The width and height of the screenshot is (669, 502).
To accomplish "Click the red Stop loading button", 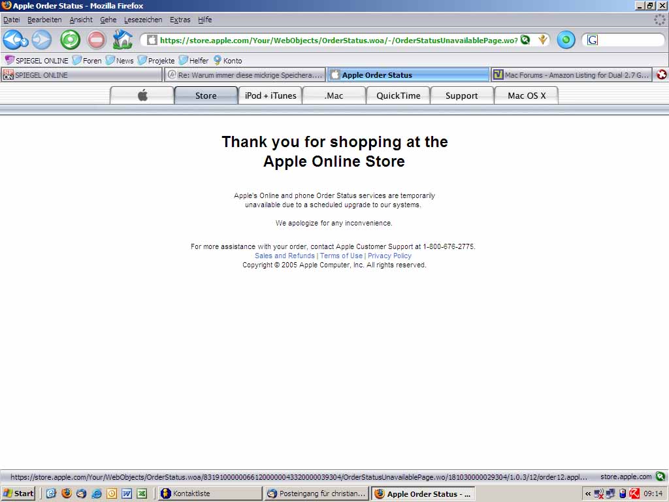I will 97,40.
